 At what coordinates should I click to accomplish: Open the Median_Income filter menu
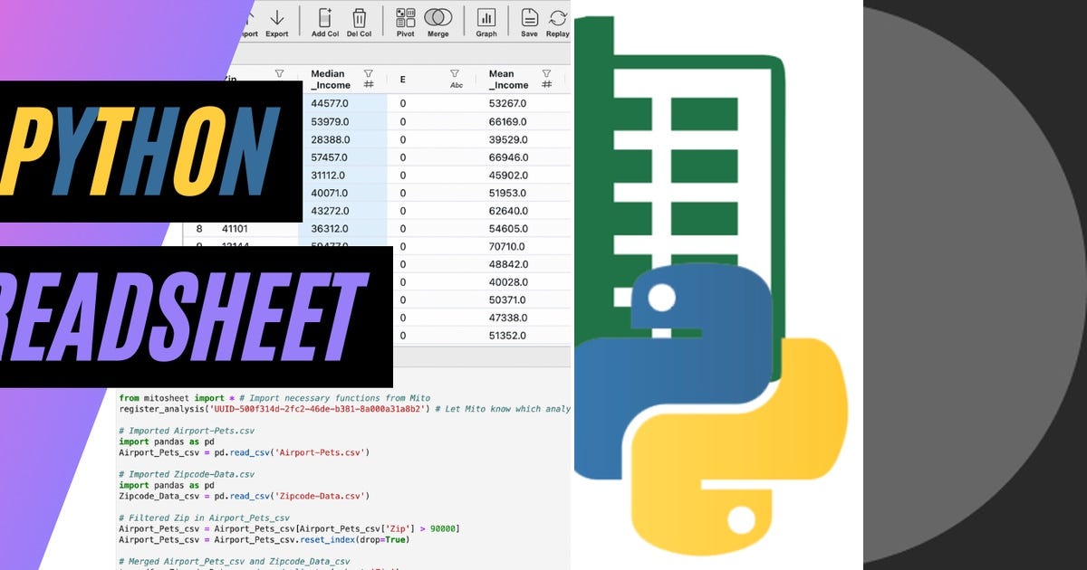click(368, 74)
